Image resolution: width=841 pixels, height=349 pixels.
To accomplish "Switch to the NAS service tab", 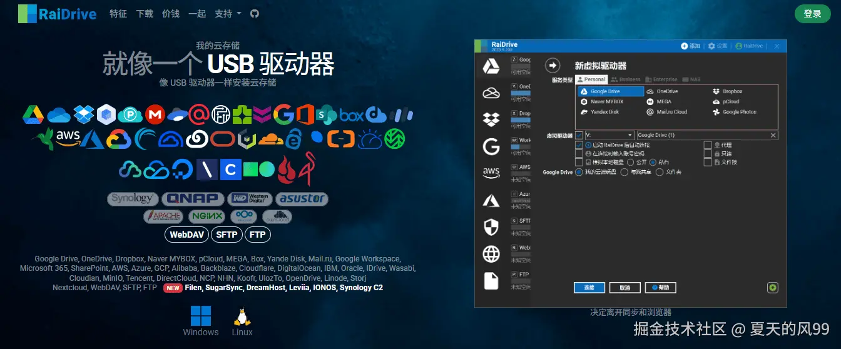I will 692,79.
